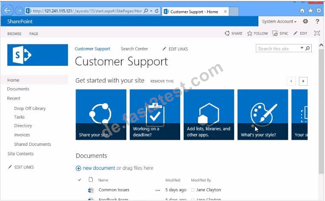This screenshot has width=325, height=201.
Task: Click Word file icon beside Common Issues
Action: [91, 190]
